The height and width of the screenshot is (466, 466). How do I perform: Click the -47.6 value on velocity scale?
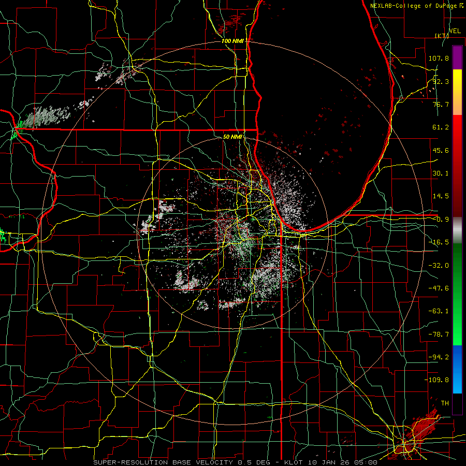pyautogui.click(x=439, y=288)
